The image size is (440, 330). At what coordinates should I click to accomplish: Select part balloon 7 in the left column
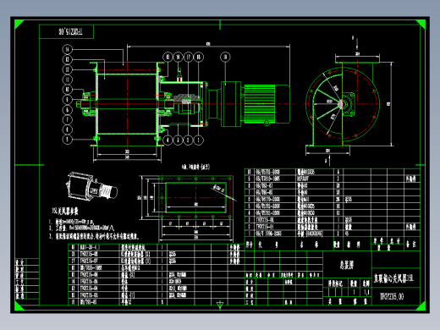pyautogui.click(x=67, y=120)
